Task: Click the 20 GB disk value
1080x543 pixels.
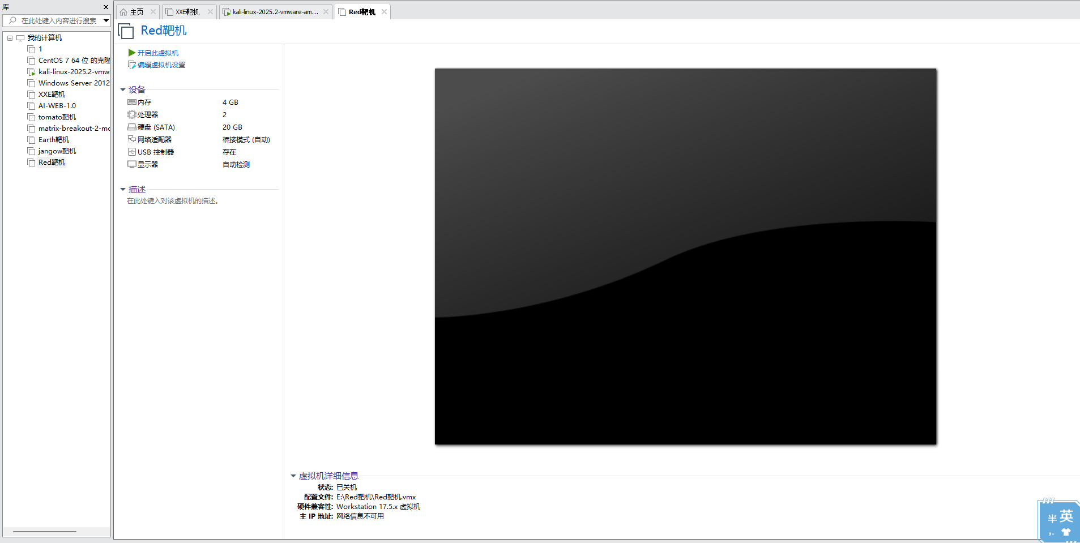Action: click(232, 127)
